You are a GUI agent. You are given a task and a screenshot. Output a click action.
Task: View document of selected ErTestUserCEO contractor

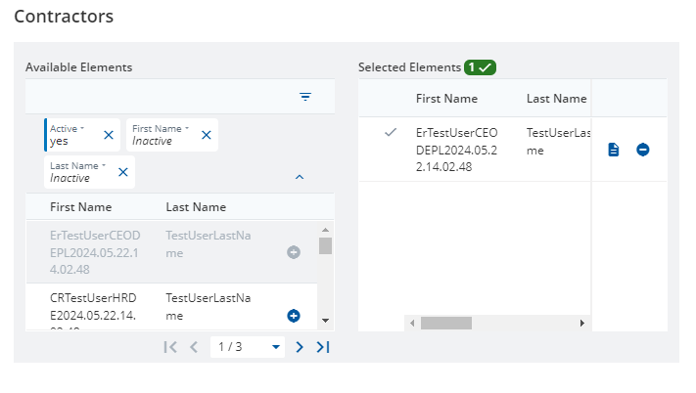(614, 150)
